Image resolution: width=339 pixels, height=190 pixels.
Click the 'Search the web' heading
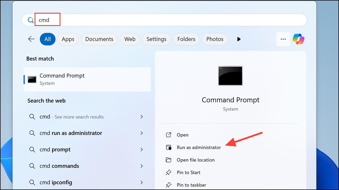click(x=47, y=101)
